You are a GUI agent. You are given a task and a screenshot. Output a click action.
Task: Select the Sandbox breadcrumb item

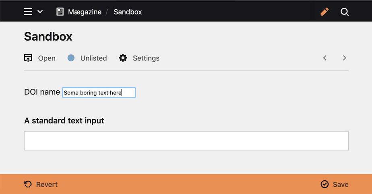128,12
